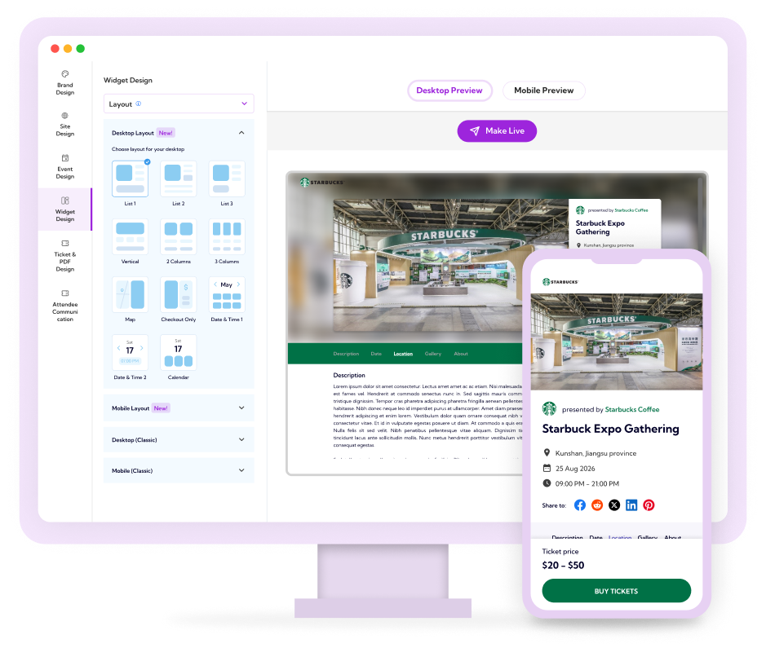Switch to Desktop Preview

coord(449,90)
